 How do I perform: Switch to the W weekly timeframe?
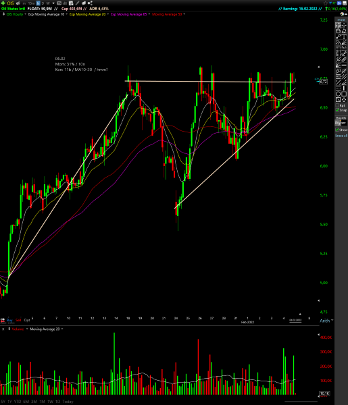48,3
